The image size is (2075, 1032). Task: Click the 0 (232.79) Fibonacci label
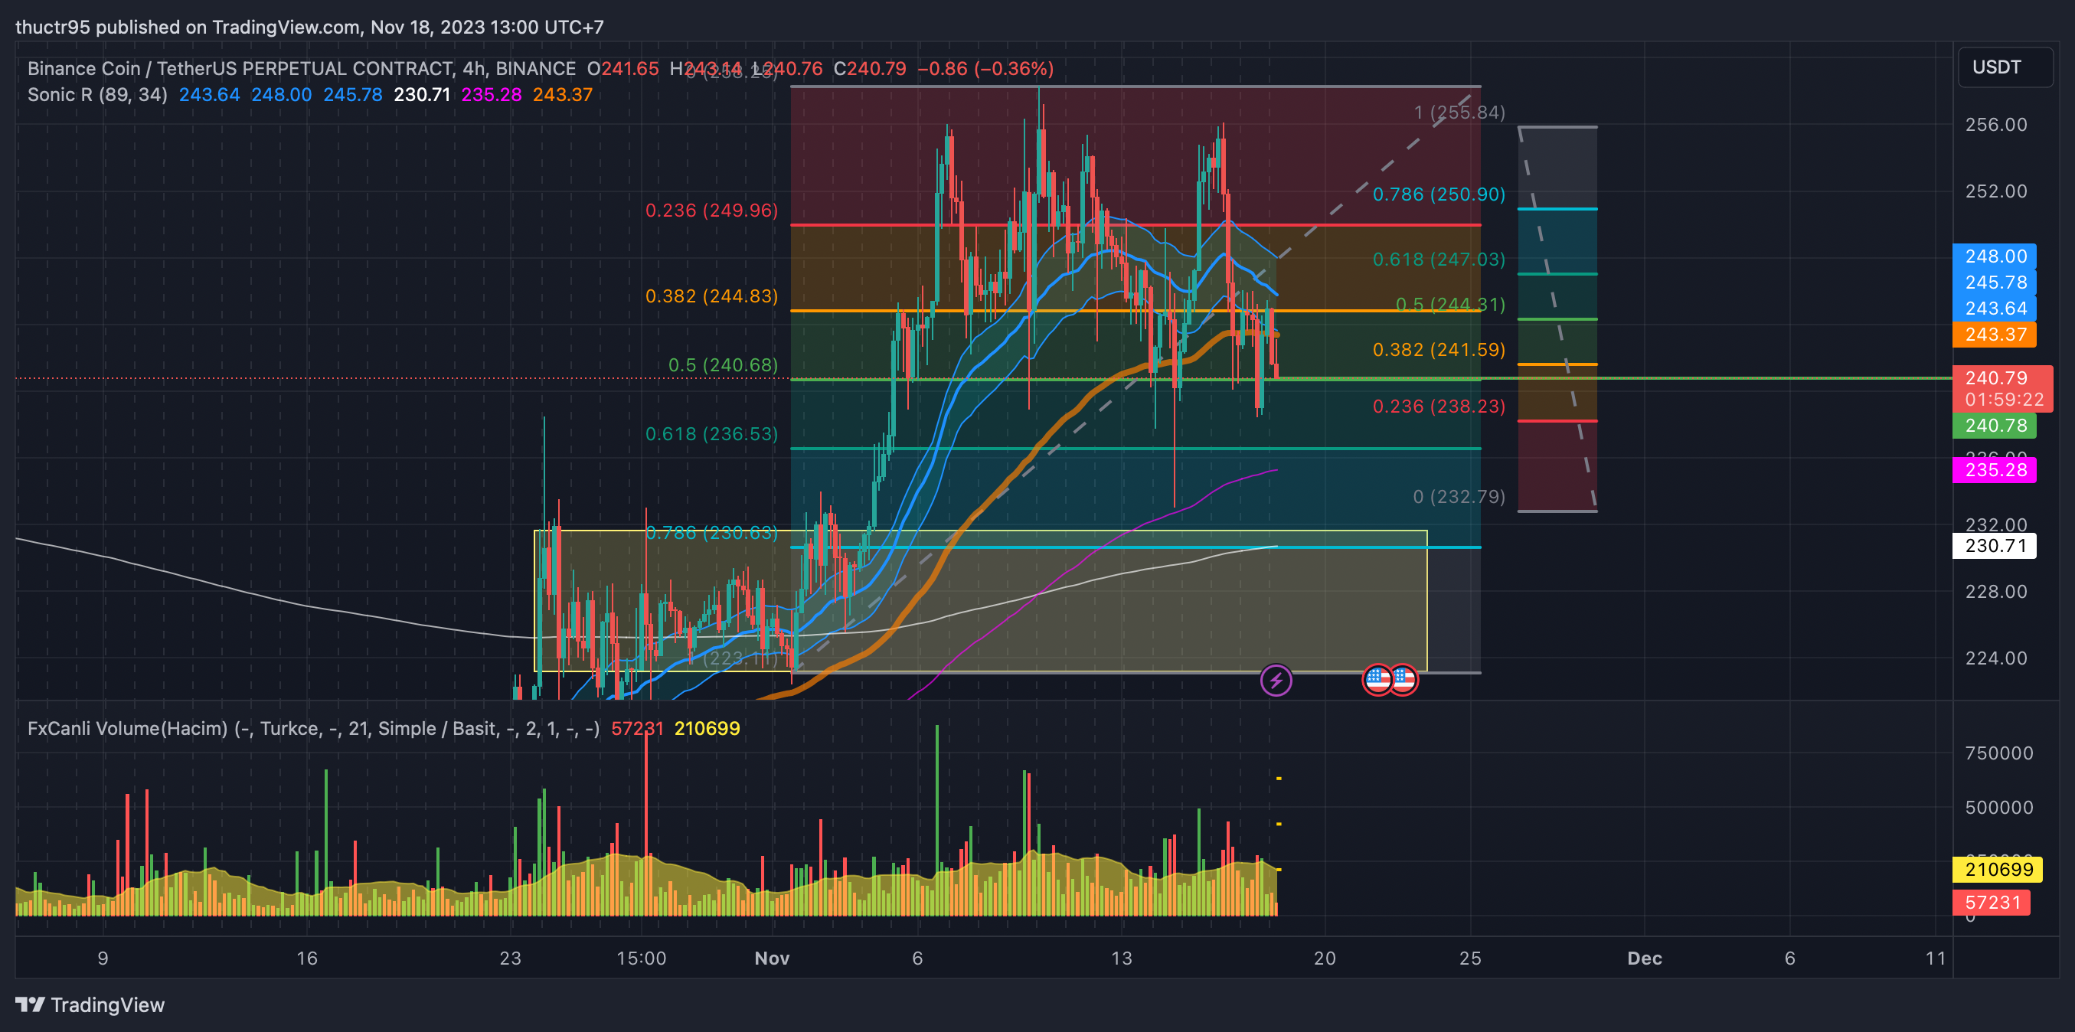[x=1459, y=496]
